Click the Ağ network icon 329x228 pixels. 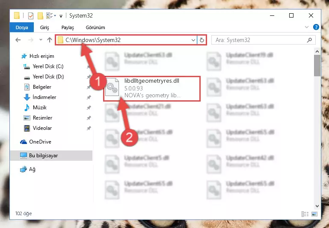click(x=23, y=169)
